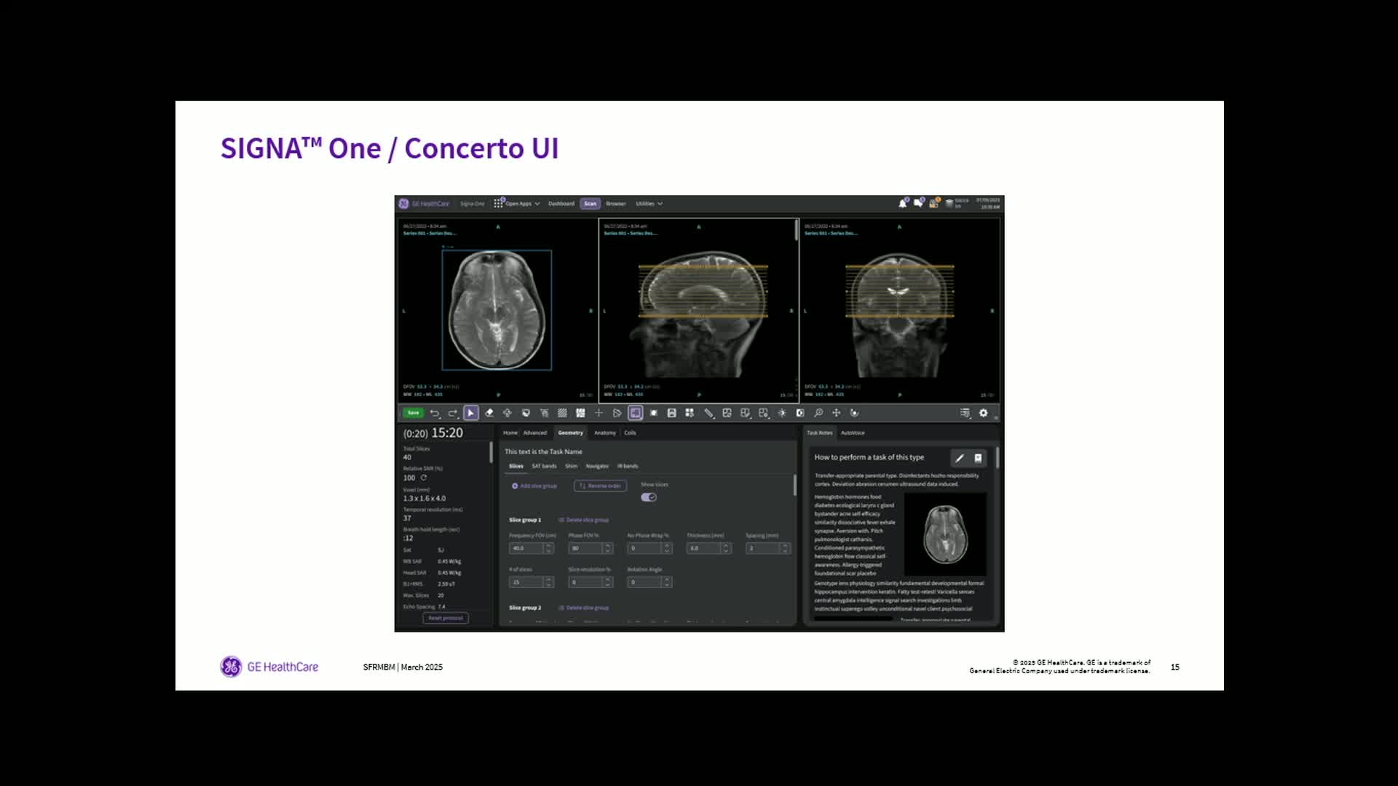The width and height of the screenshot is (1398, 786).
Task: Select the eraser tool
Action: 489,413
